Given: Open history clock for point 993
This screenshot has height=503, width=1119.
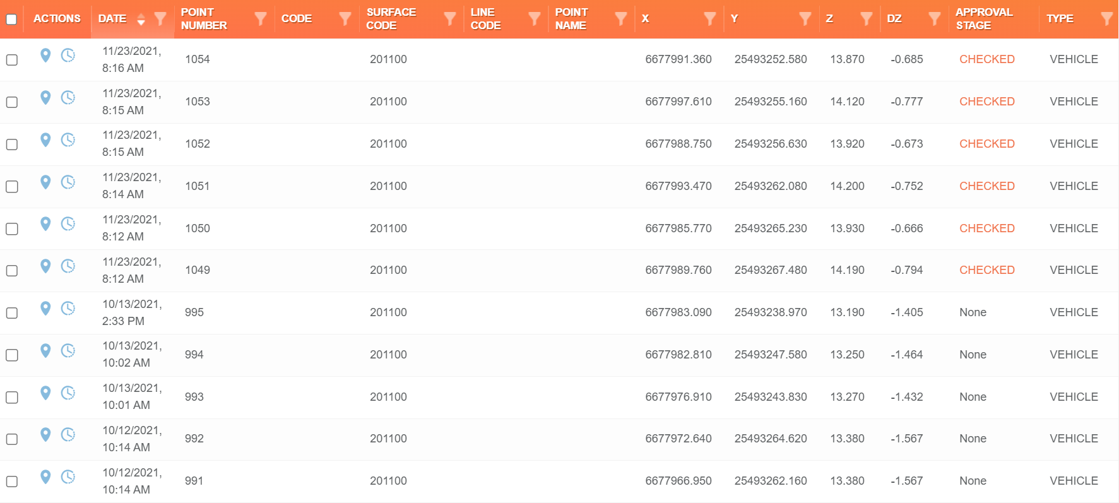Looking at the screenshot, I should coord(68,393).
